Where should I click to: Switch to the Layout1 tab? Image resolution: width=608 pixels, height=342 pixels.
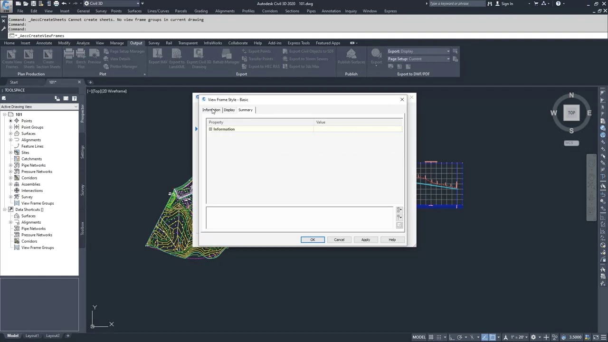[32, 336]
